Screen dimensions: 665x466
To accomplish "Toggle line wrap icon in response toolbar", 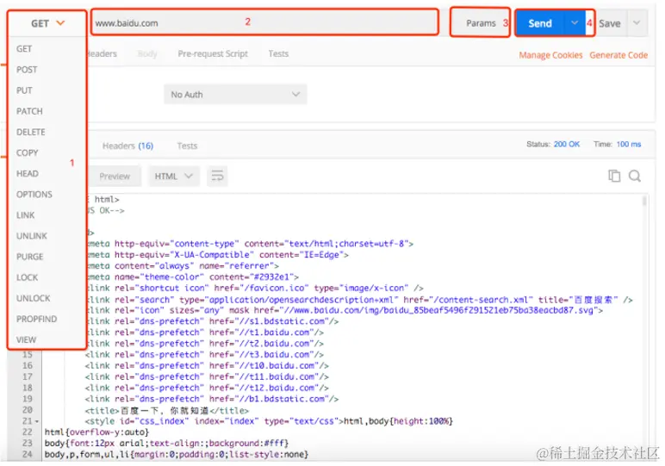I will 217,176.
